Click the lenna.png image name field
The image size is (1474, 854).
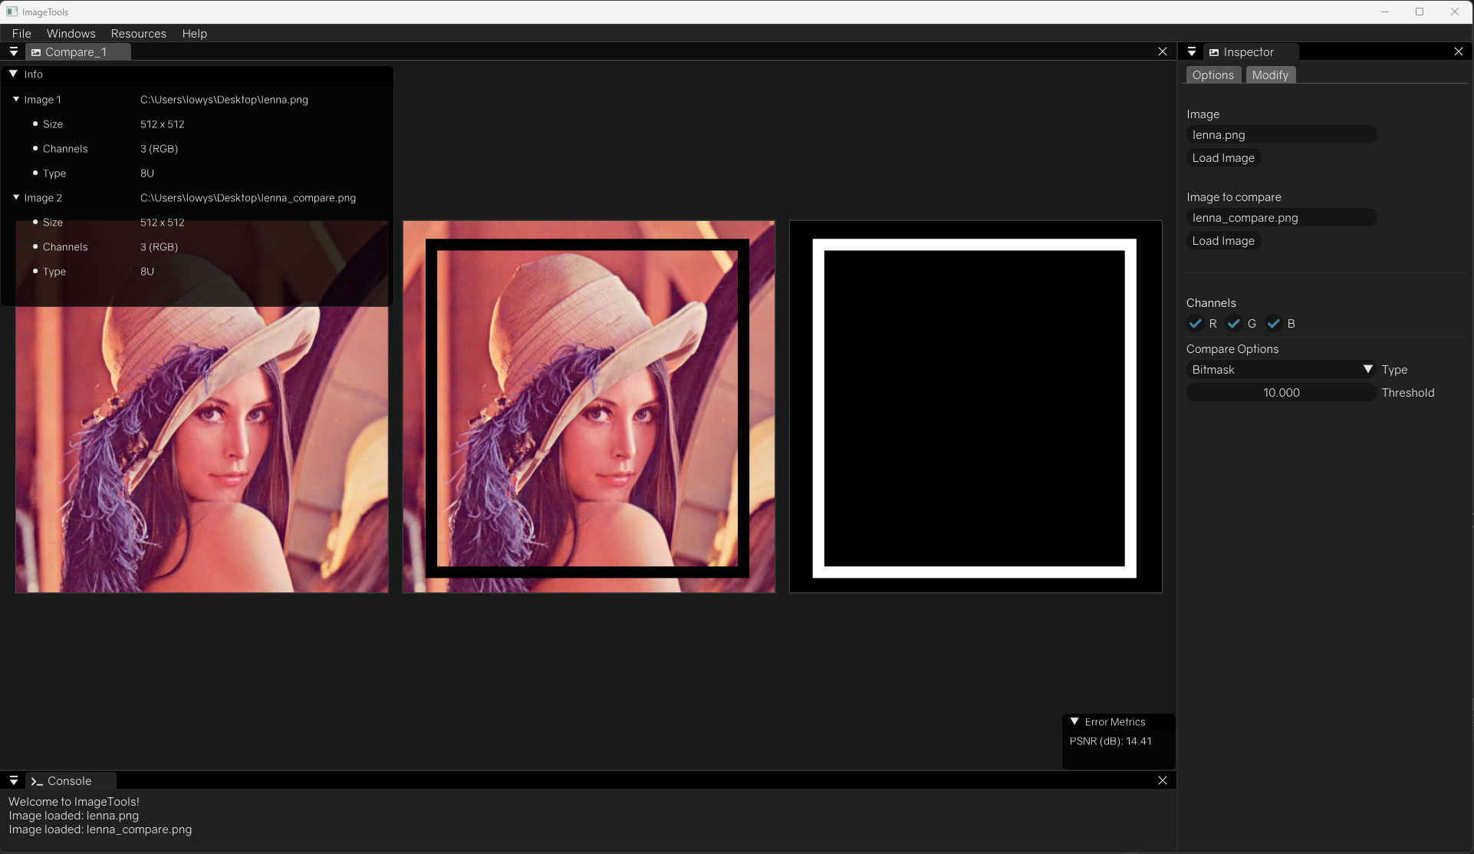point(1281,135)
